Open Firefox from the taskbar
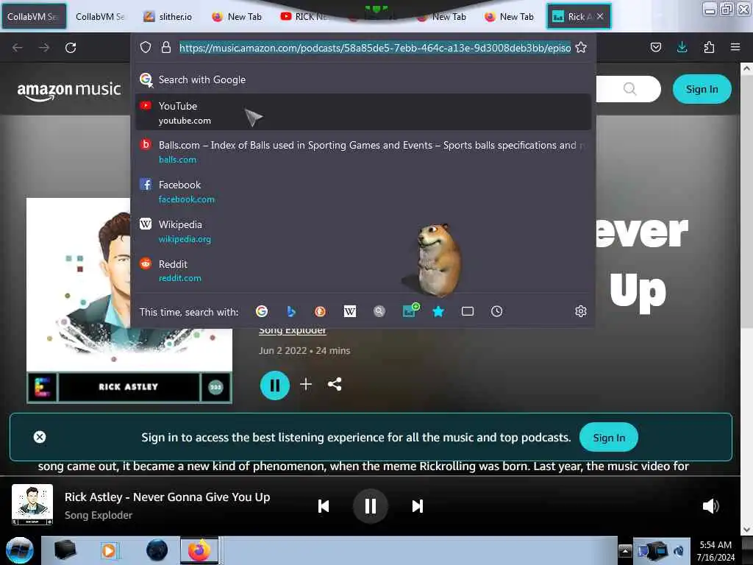 pos(199,550)
